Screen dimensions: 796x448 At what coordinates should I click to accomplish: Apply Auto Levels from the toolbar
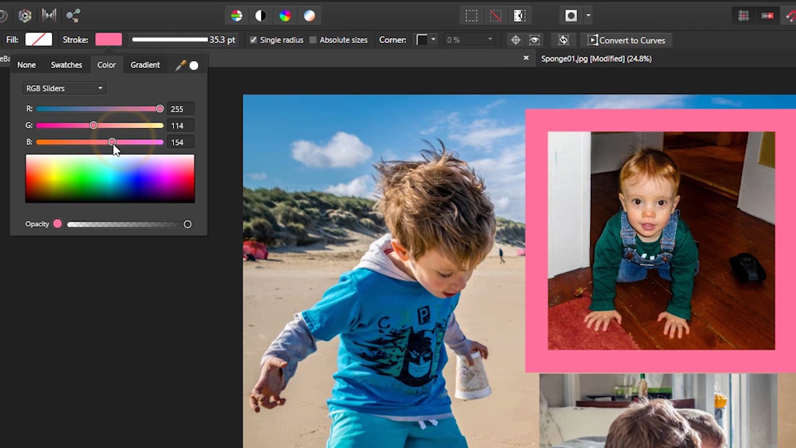pyautogui.click(x=236, y=16)
